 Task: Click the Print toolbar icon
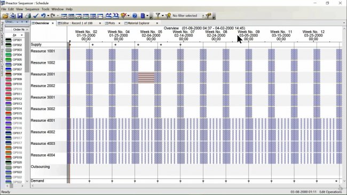[28, 15]
